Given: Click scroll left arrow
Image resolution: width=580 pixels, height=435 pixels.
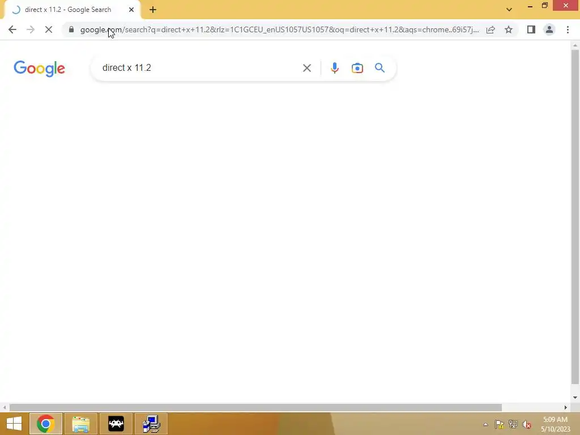Looking at the screenshot, I should 4,407.
